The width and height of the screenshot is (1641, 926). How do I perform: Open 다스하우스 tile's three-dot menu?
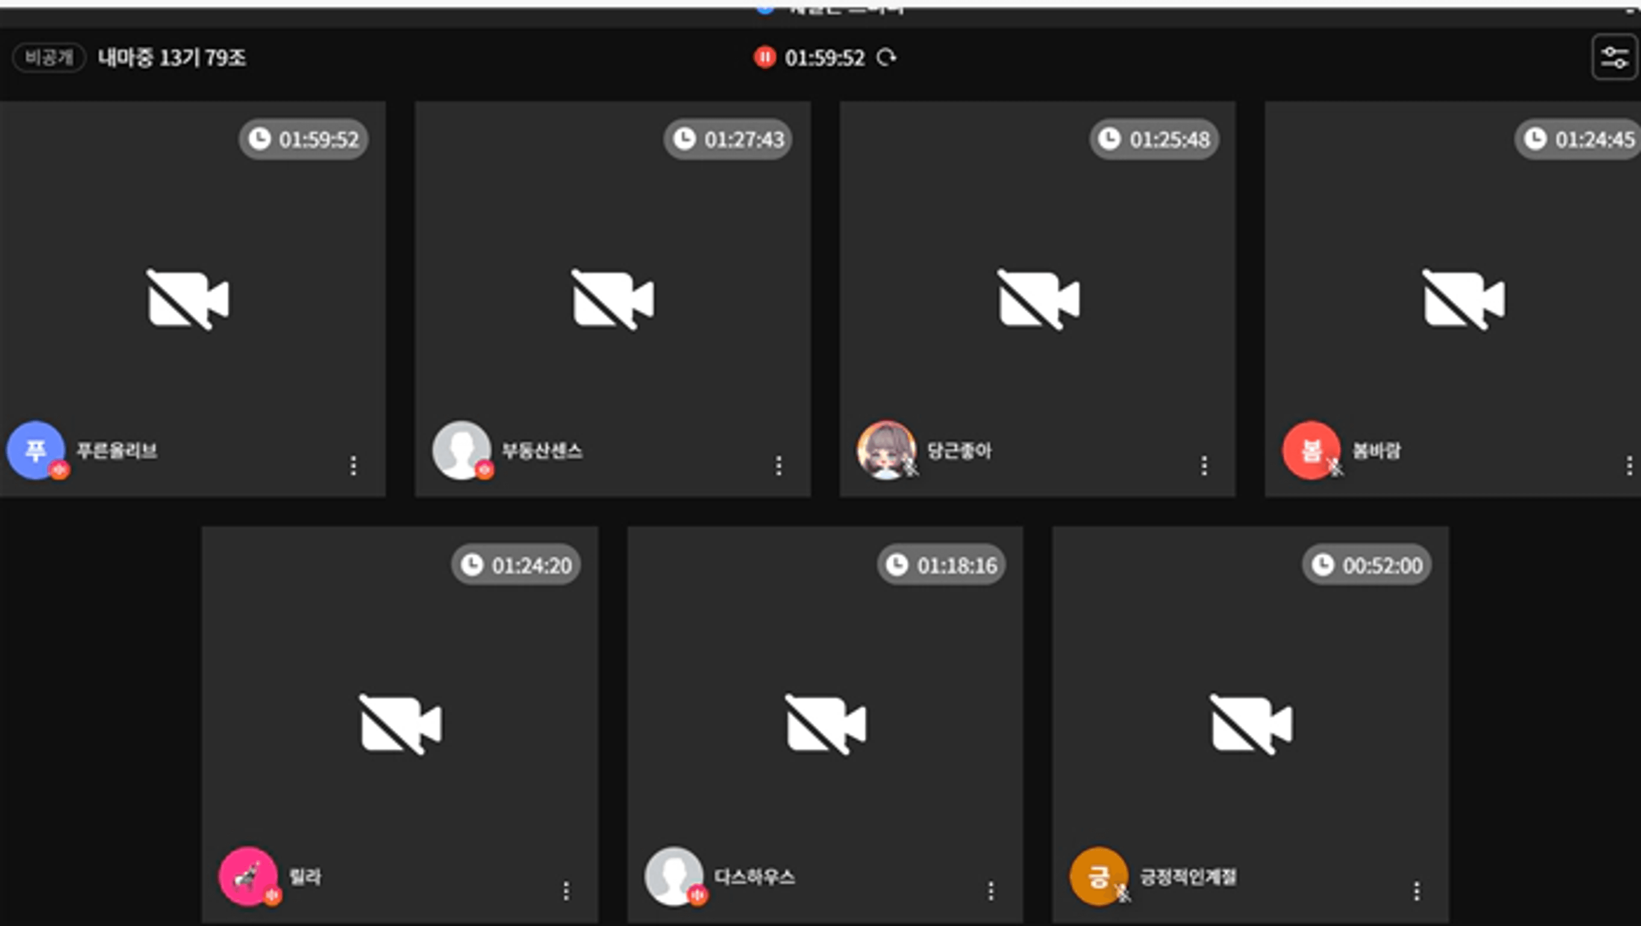click(x=991, y=891)
